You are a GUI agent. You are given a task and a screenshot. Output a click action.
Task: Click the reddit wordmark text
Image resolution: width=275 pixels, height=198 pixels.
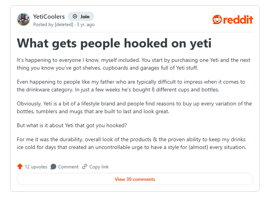(238, 19)
